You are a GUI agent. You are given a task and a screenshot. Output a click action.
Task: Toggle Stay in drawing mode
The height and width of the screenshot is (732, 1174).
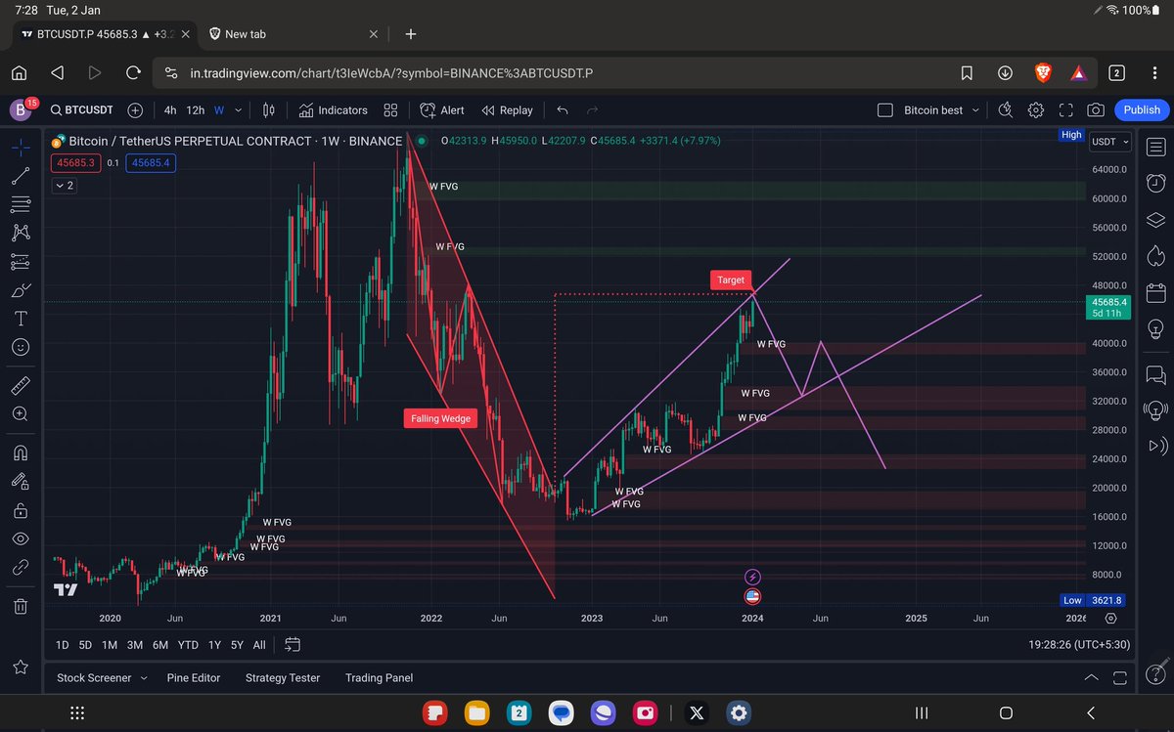(21, 481)
